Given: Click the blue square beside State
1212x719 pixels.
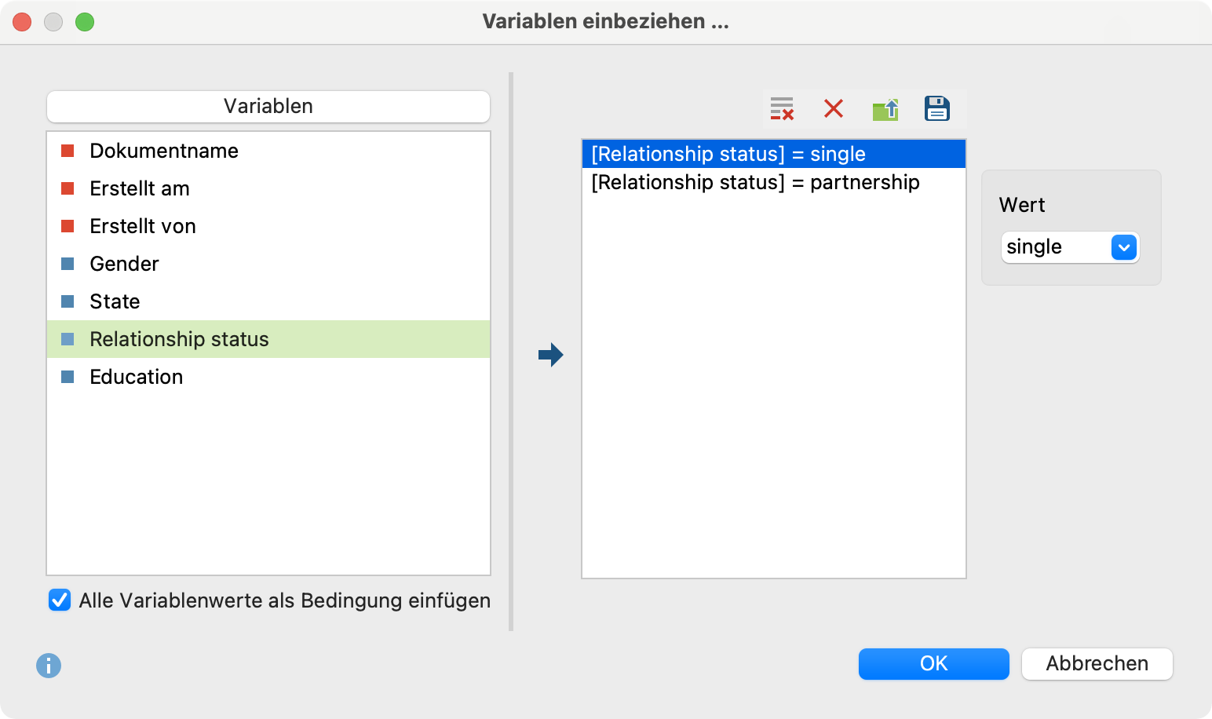Looking at the screenshot, I should point(68,301).
